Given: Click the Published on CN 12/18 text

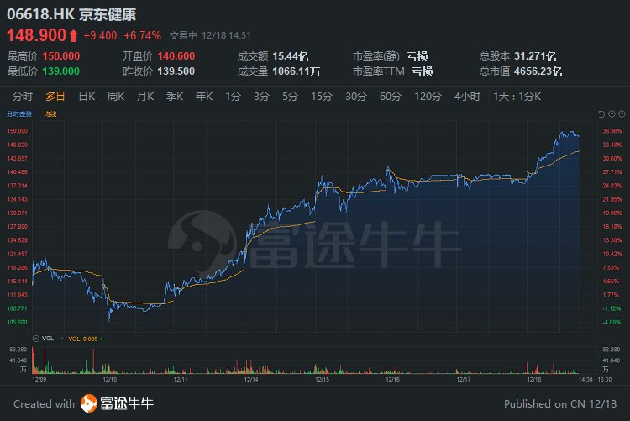Looking at the screenshot, I should coord(560,403).
